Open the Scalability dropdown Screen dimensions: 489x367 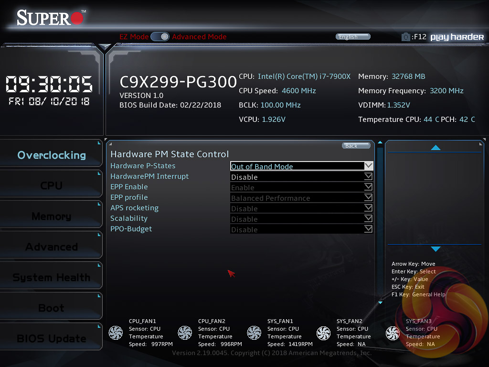[301, 219]
